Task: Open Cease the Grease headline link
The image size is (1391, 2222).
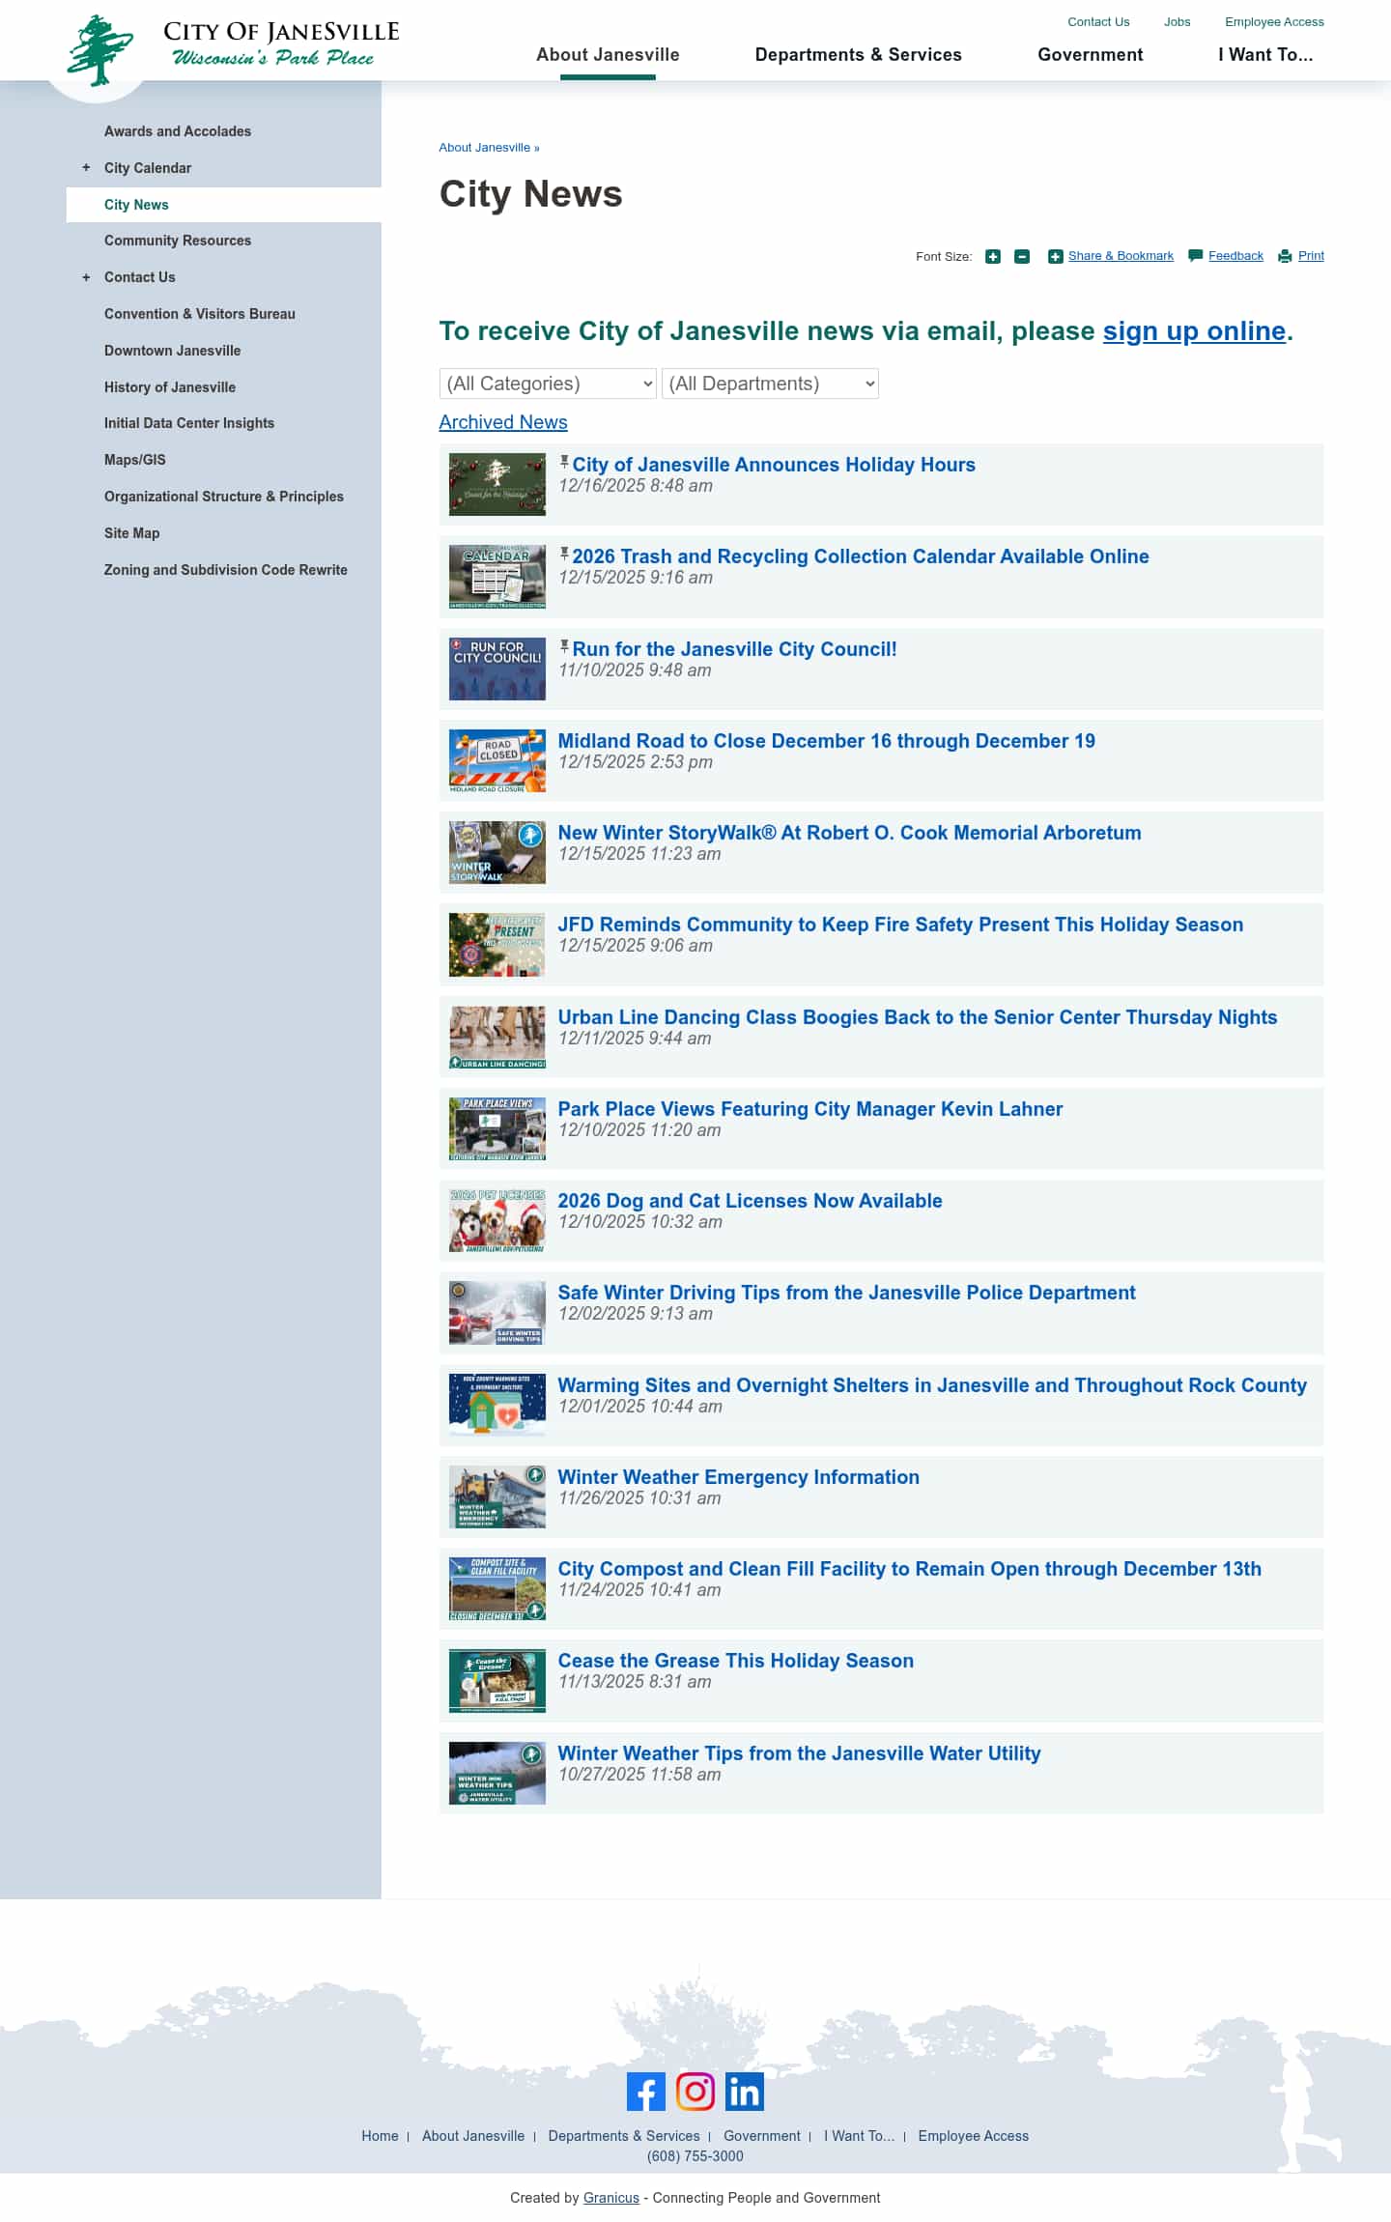Action: click(x=736, y=1661)
